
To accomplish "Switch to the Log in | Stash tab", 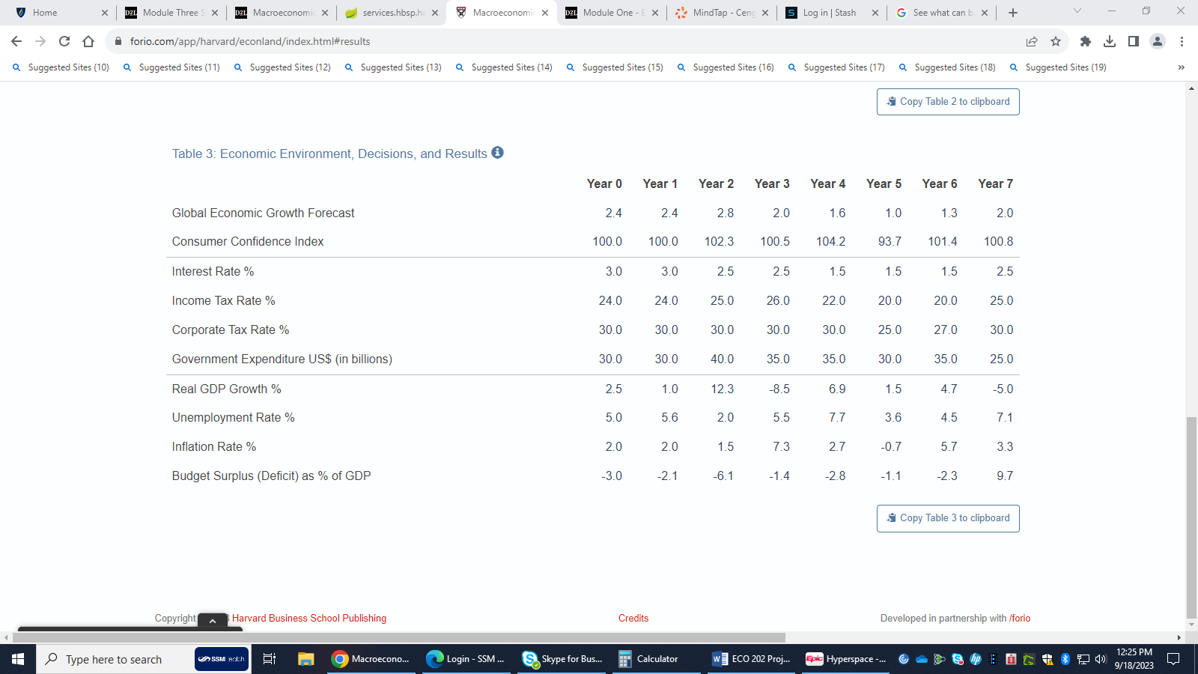I will pyautogui.click(x=831, y=12).
